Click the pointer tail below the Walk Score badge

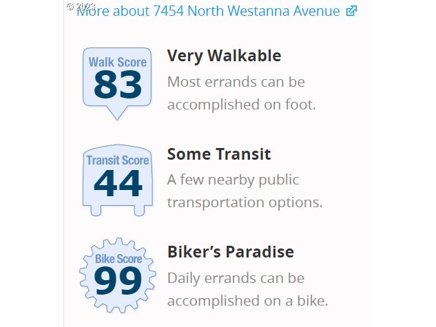coord(117,113)
